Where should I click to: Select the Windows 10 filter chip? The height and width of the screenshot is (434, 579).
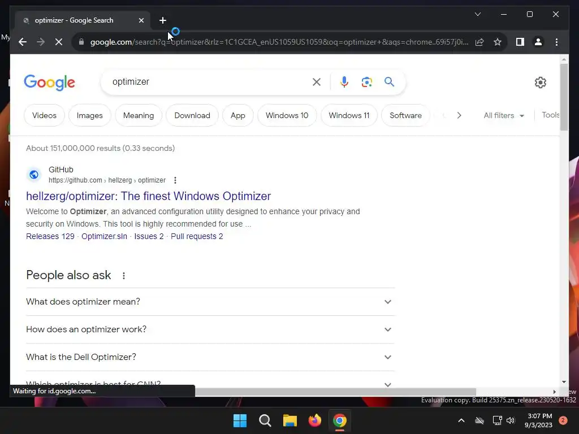pos(287,115)
